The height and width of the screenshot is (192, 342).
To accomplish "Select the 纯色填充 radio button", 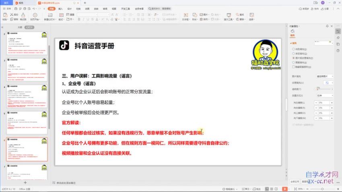I will tap(294, 49).
